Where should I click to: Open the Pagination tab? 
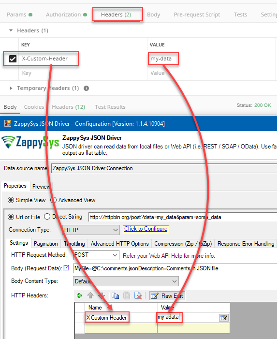[x=46, y=244]
